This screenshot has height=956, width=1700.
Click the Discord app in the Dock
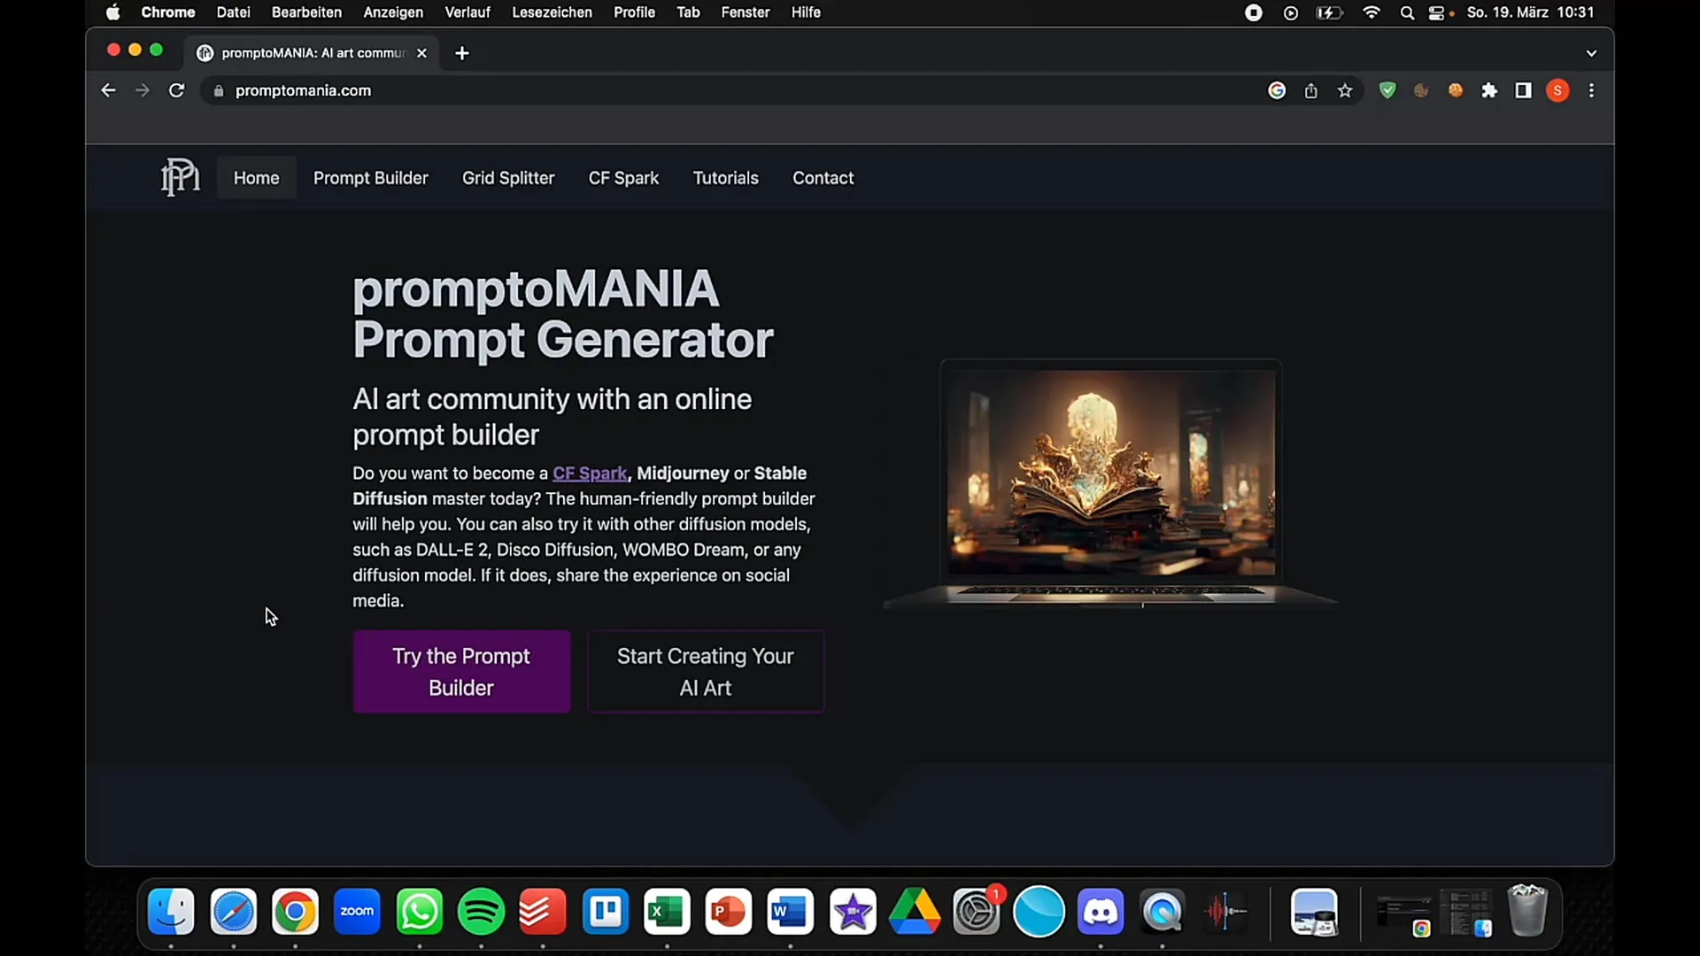click(1101, 912)
